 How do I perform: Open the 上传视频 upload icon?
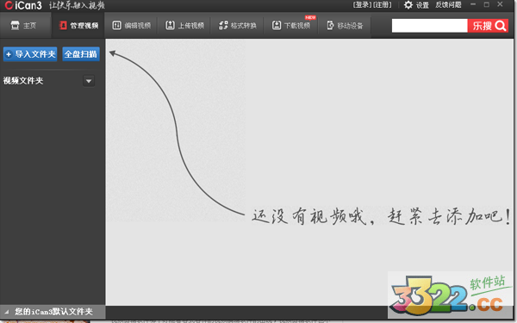[x=170, y=25]
